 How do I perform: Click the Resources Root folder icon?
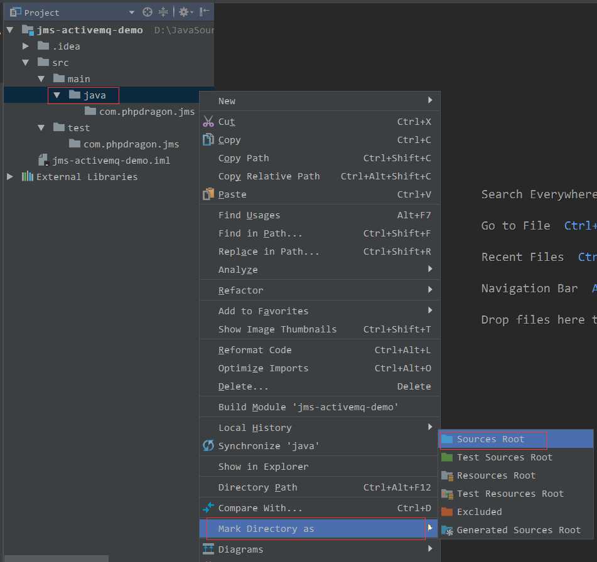pos(447,475)
